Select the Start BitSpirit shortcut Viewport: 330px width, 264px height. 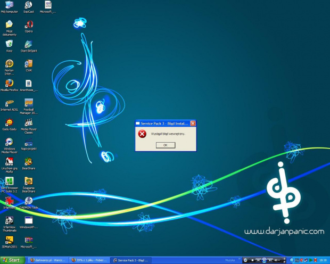(29, 46)
